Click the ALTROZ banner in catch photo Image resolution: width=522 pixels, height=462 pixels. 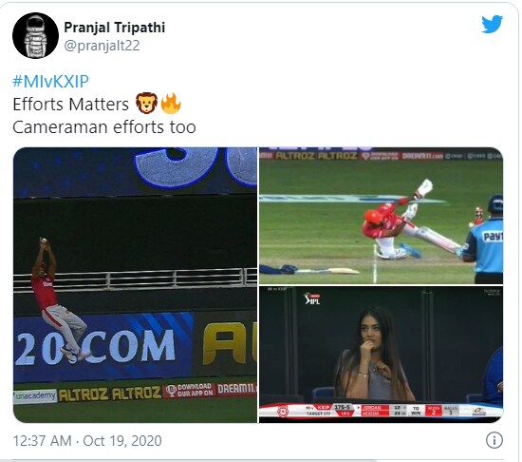pos(110,394)
